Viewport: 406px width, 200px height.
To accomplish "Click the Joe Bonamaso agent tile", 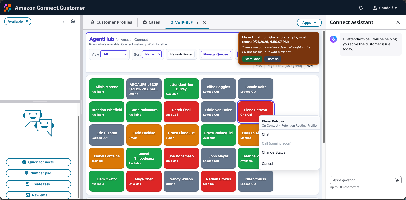I will click(x=181, y=158).
